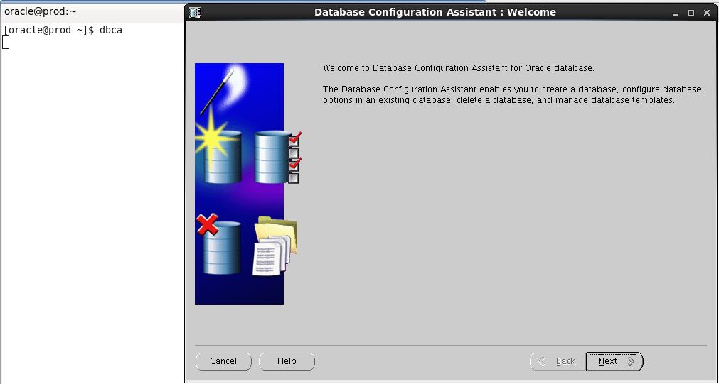Click the database templates folder icon
Image resolution: width=719 pixels, height=384 pixels.
click(x=275, y=246)
